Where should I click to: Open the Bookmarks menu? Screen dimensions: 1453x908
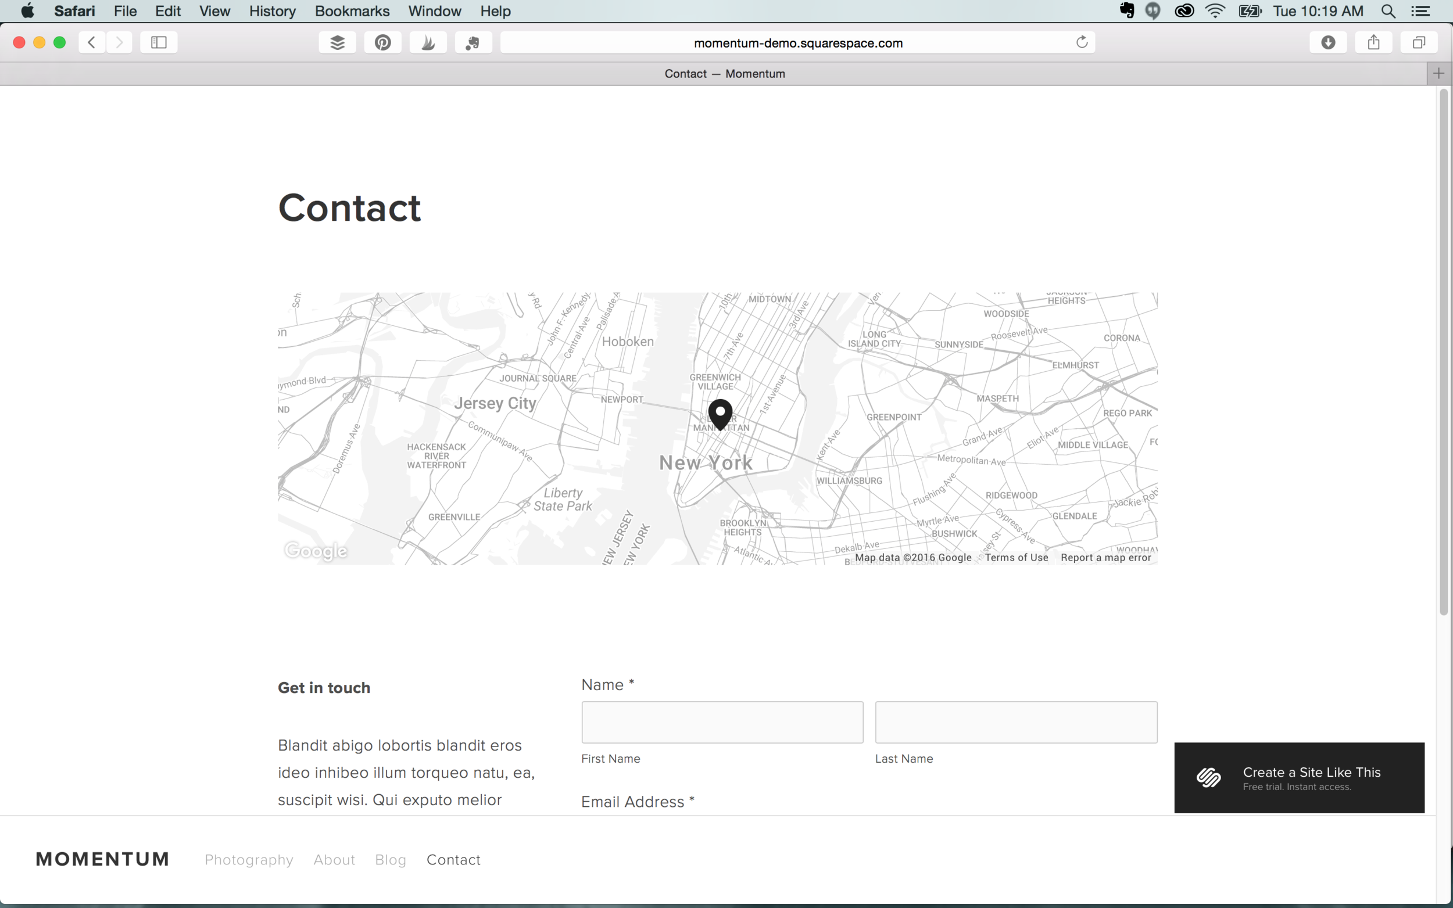click(352, 11)
